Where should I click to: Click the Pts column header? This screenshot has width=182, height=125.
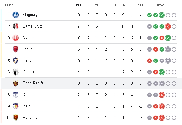point(78,5)
